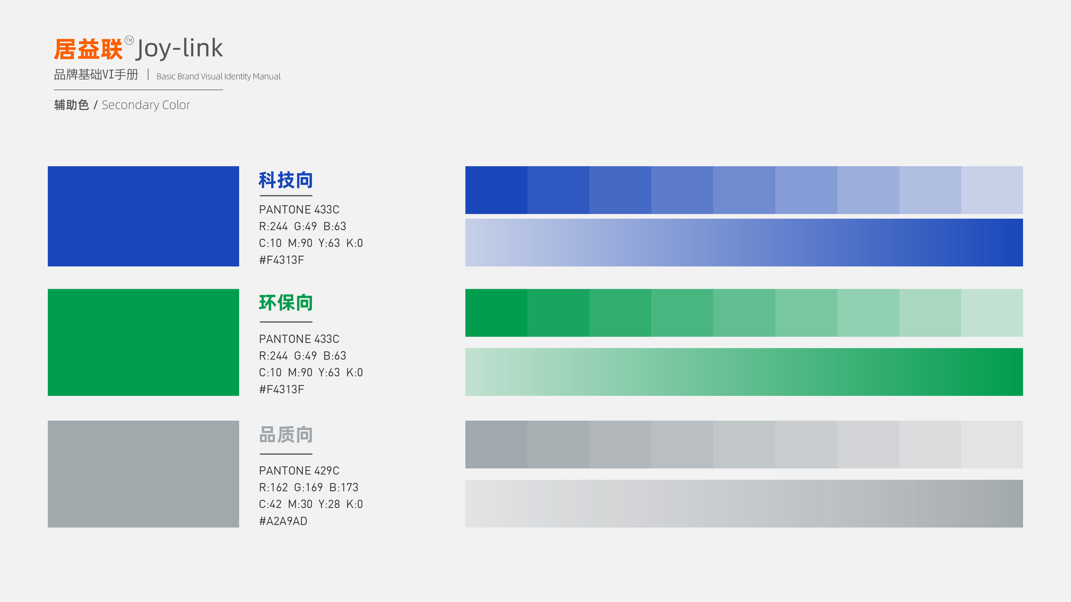The width and height of the screenshot is (1071, 602).
Task: Pick the darkest green tint step
Action: tap(496, 312)
